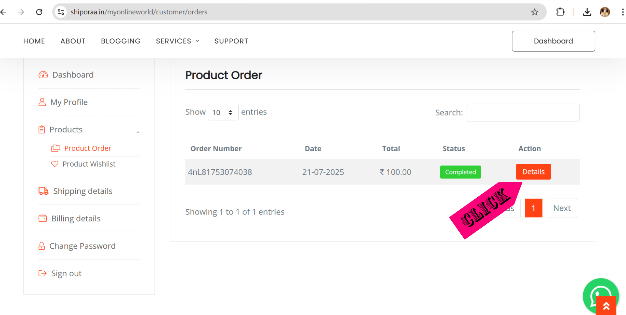Click the browser profile avatar

click(605, 12)
